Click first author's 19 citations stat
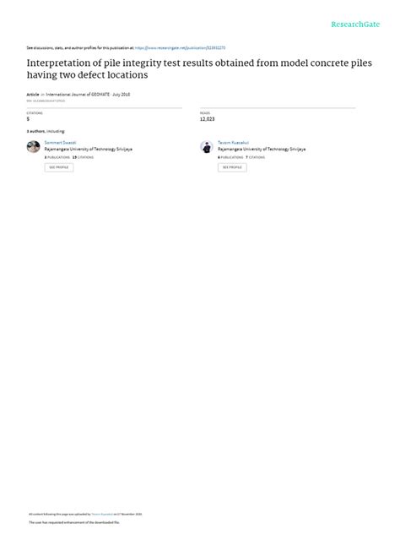 83,157
